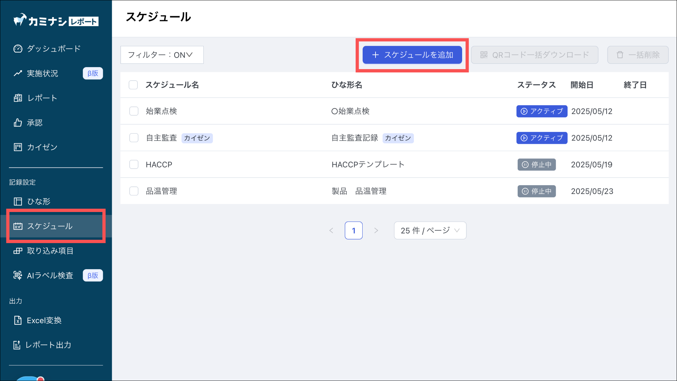Open the 取り込み項目 import icon
Screen dimensions: 677x381
(x=18, y=251)
